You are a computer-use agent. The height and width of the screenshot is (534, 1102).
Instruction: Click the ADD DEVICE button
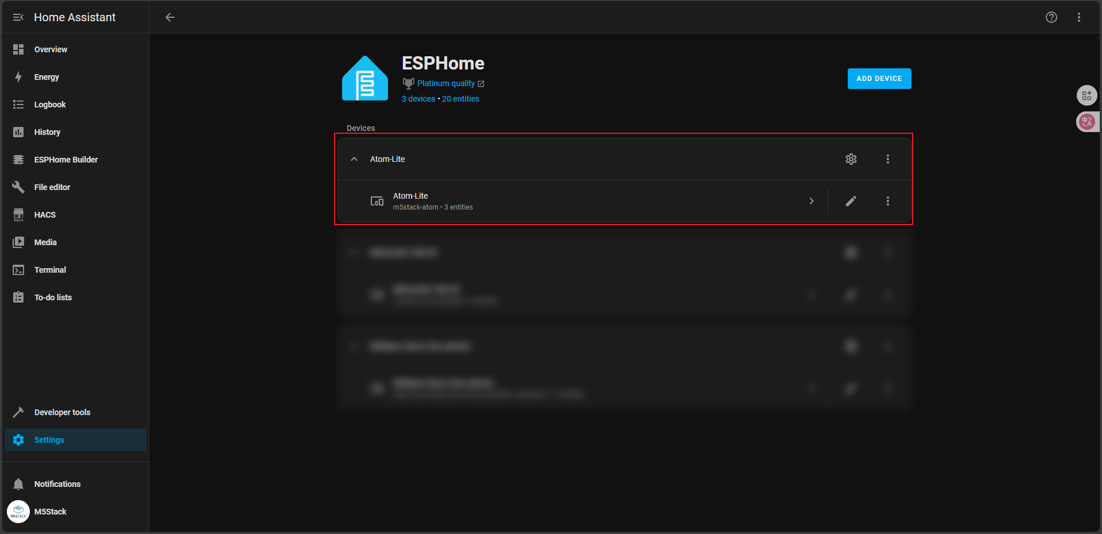[x=879, y=79]
